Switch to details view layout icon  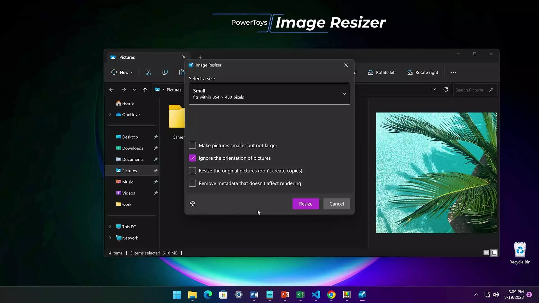486,253
